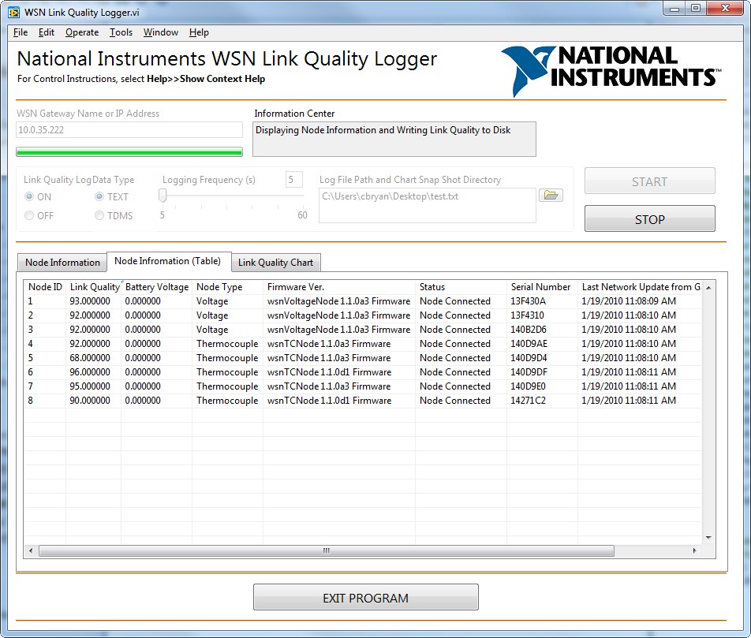
Task: Choose the TEXT data type radio button
Action: (99, 196)
